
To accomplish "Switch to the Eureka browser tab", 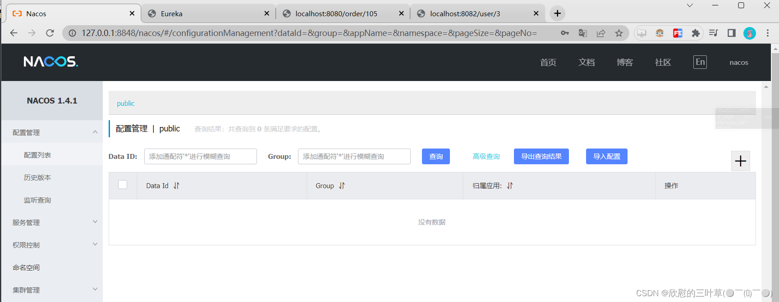I will [207, 14].
